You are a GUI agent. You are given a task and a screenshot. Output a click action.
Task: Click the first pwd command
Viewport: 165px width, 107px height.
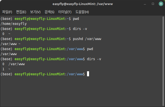coord(76,19)
